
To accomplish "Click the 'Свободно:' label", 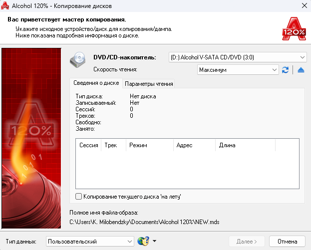I will click(88, 122).
